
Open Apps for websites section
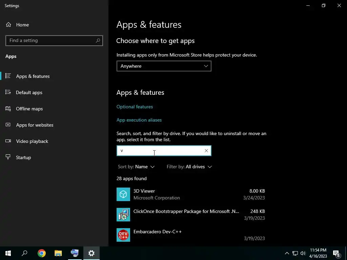click(35, 125)
